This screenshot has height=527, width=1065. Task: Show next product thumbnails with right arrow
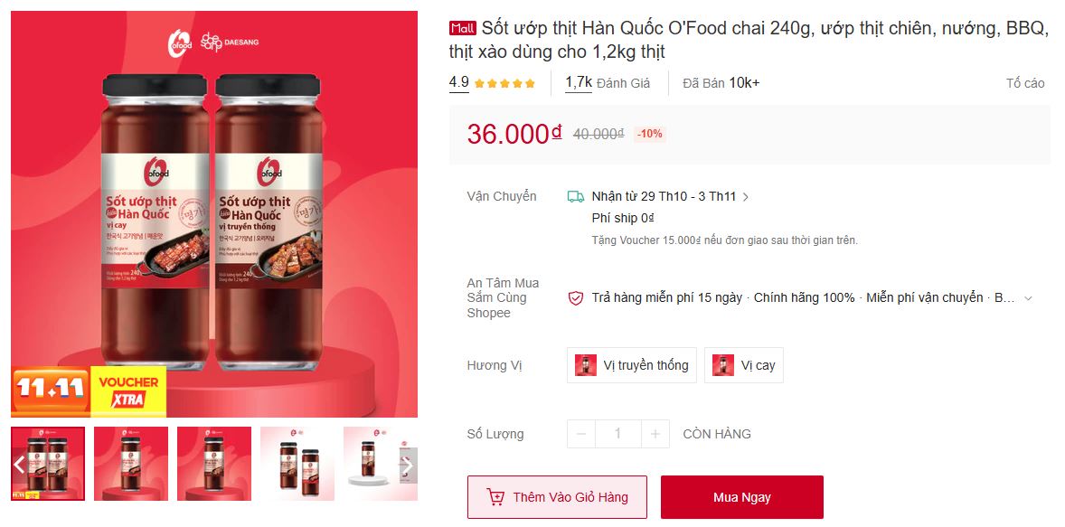tap(408, 465)
